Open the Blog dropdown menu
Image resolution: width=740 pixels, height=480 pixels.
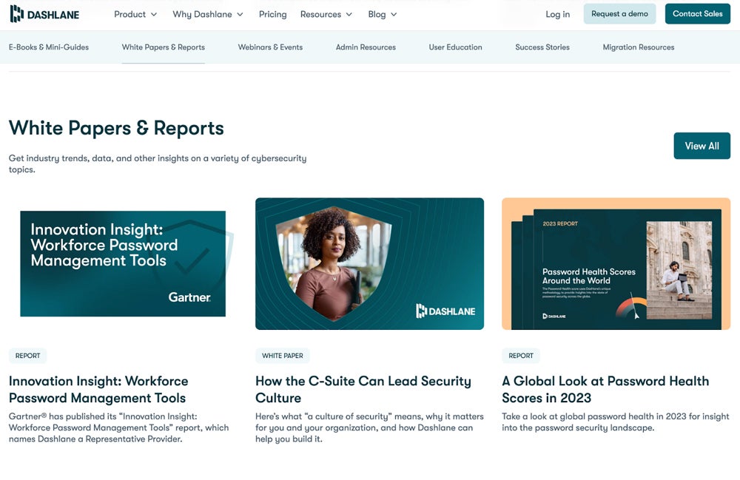(383, 14)
